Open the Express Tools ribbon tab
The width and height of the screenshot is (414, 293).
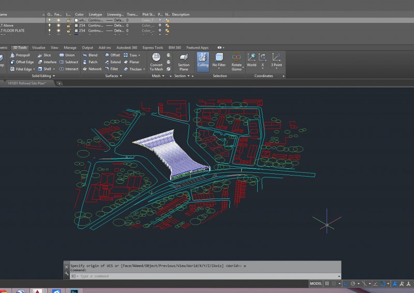[x=152, y=47]
